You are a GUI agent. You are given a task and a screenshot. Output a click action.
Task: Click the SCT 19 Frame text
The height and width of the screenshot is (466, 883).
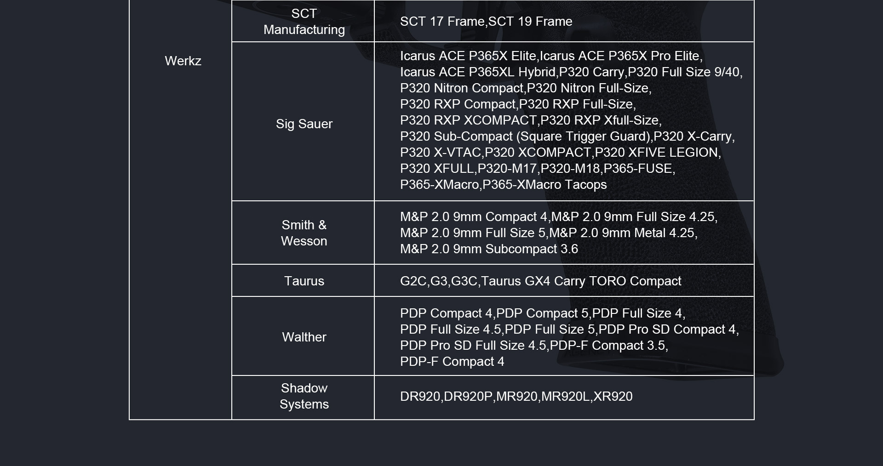530,22
